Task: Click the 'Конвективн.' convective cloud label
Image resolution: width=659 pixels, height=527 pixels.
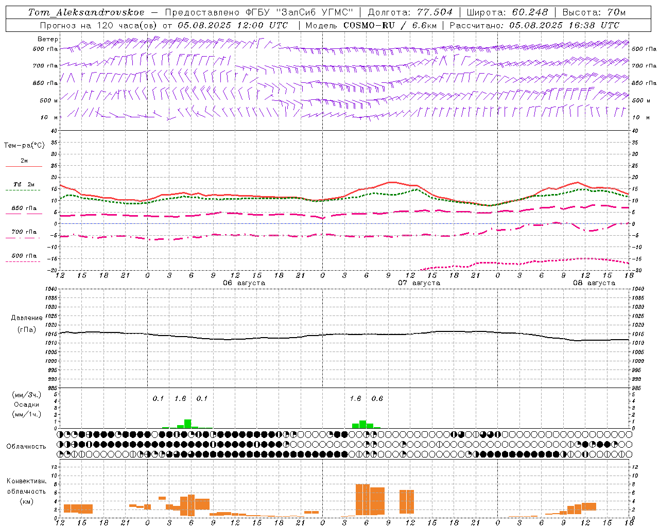Action: (27, 481)
